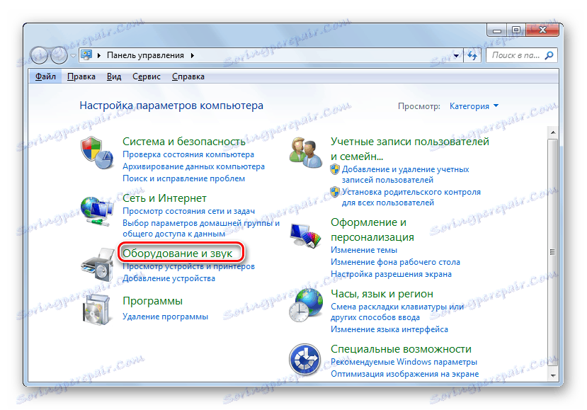
Task: Open 'Архивирование данных компьютера' link
Action: [193, 166]
